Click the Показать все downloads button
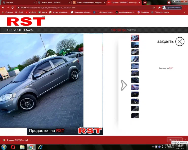This screenshot has height=150, width=188. [175, 140]
